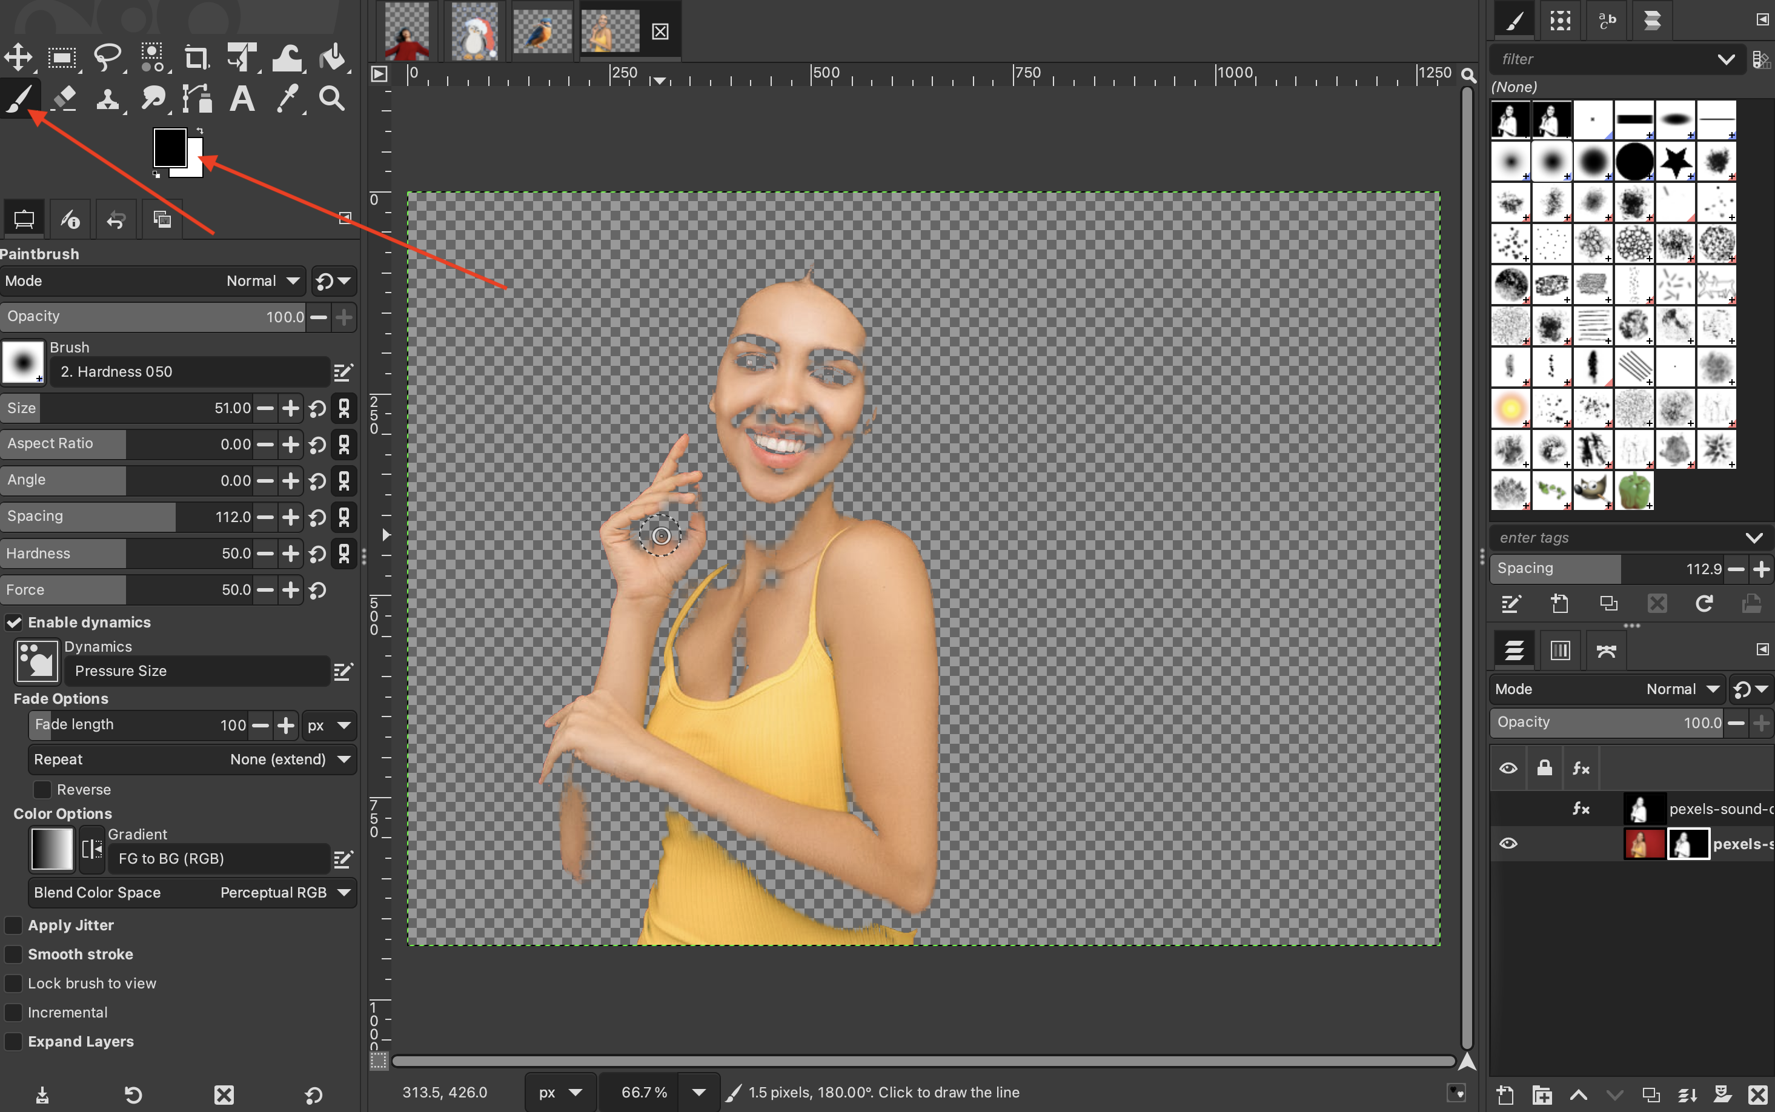1775x1112 pixels.
Task: Choose the star-shaped brush thumbnail
Action: [x=1675, y=161]
